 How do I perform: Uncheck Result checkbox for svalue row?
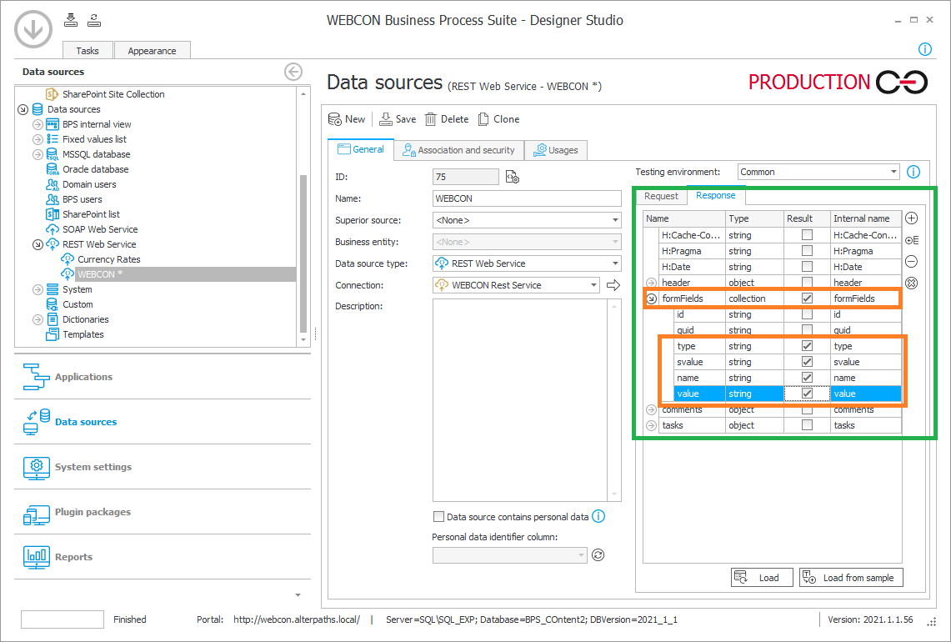click(x=807, y=362)
